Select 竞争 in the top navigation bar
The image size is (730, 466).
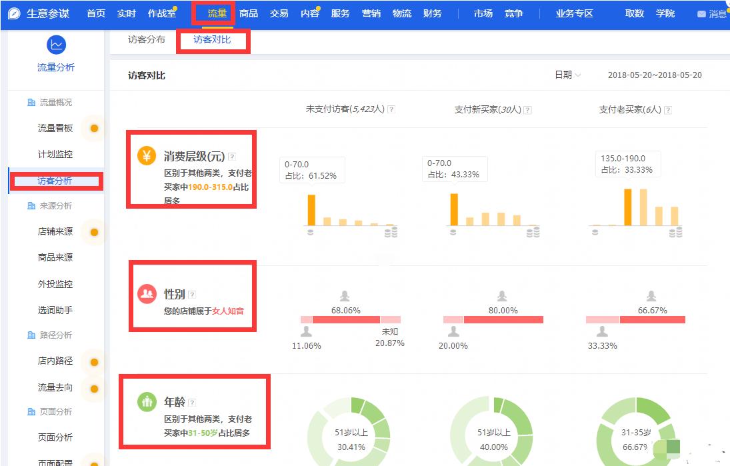point(513,13)
